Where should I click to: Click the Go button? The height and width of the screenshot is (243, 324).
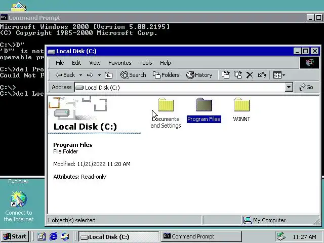306,87
